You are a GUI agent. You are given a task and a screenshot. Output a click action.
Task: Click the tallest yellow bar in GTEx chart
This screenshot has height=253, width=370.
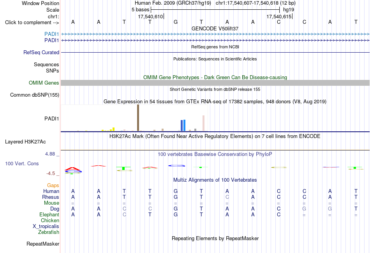click(113, 129)
